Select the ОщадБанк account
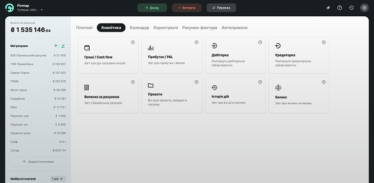The height and width of the screenshot is (183, 374). (x=38, y=99)
